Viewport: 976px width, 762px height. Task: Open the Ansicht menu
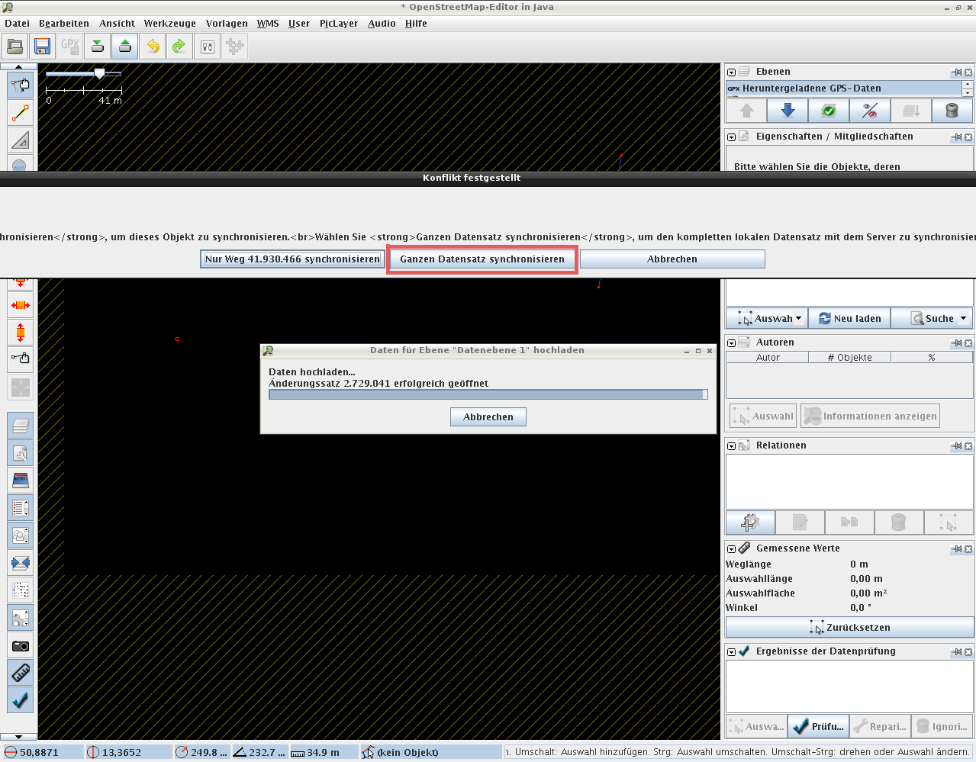pyautogui.click(x=117, y=24)
